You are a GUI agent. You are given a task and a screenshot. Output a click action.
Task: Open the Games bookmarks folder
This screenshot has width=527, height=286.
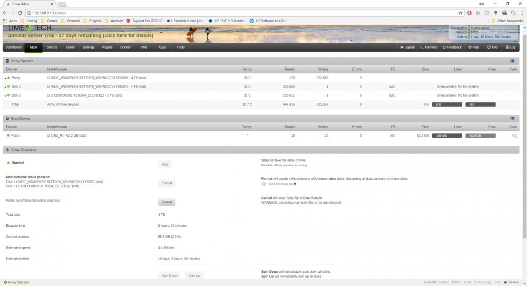tap(49, 21)
